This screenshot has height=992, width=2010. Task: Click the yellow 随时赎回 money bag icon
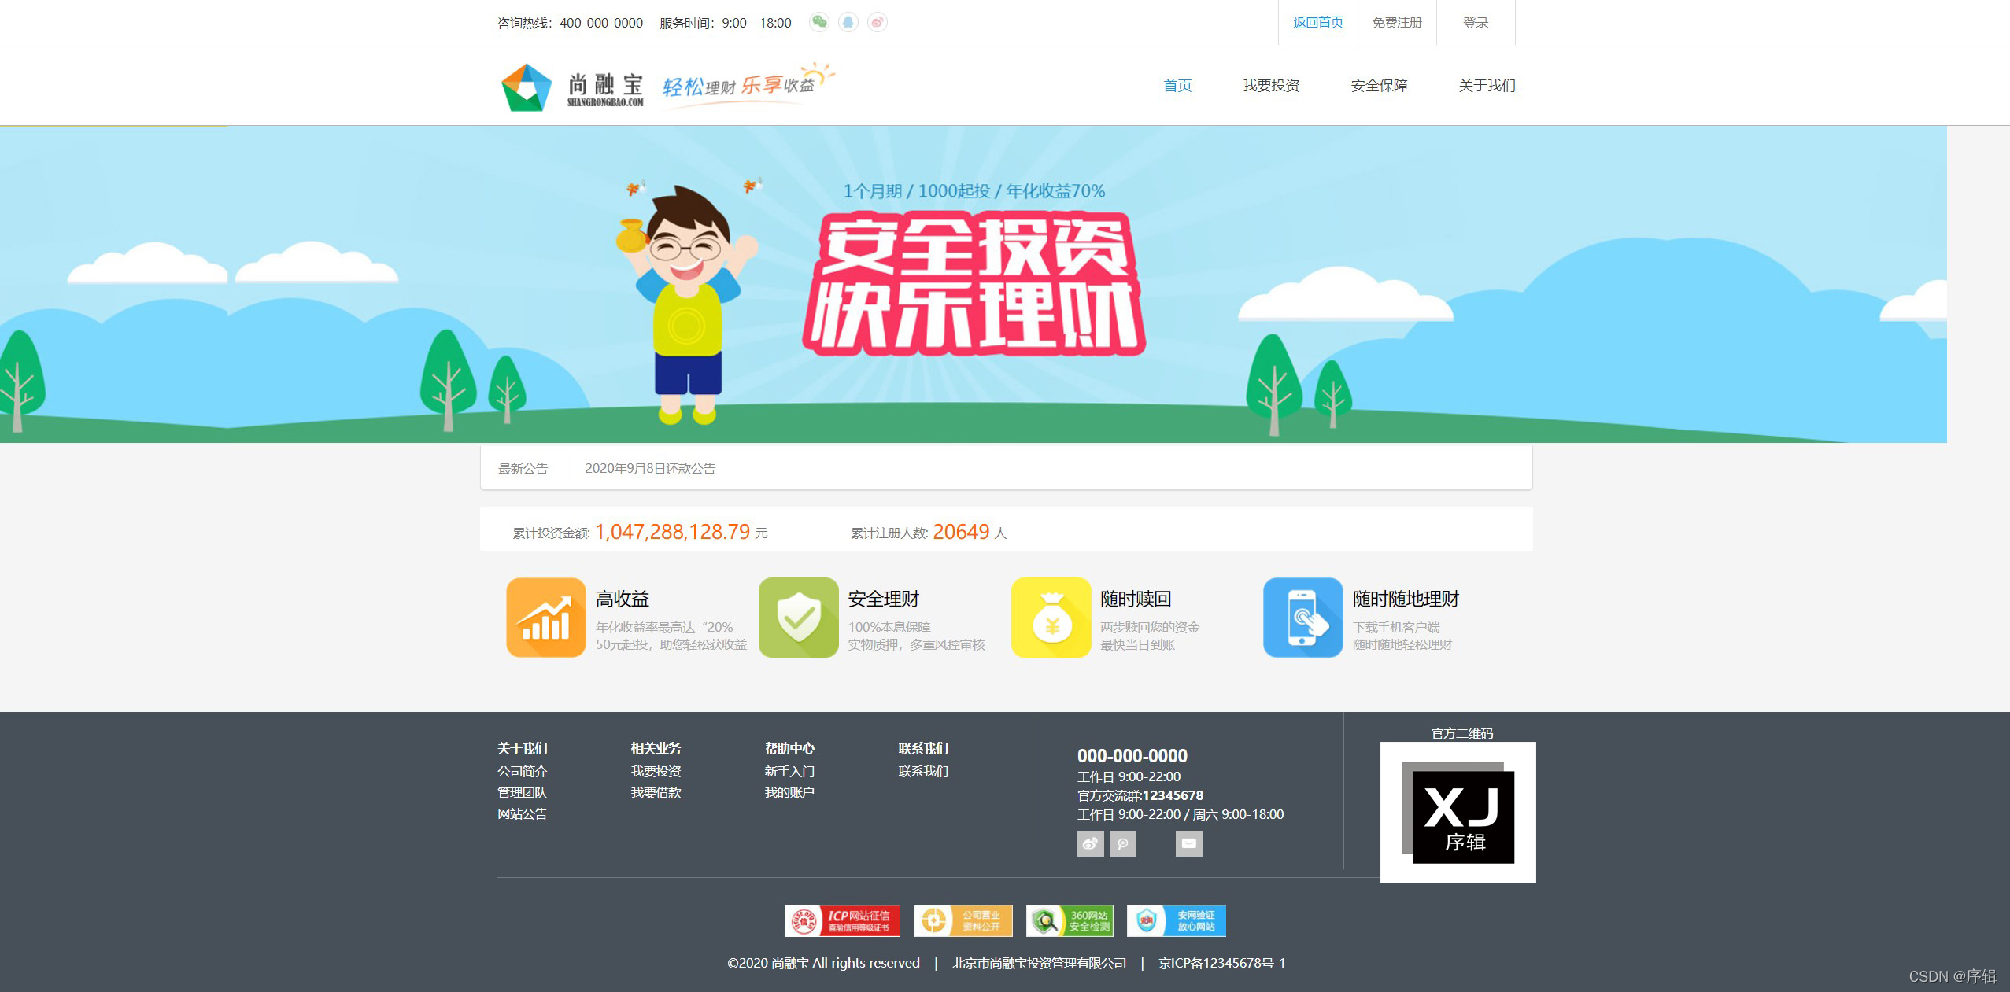pos(1051,618)
